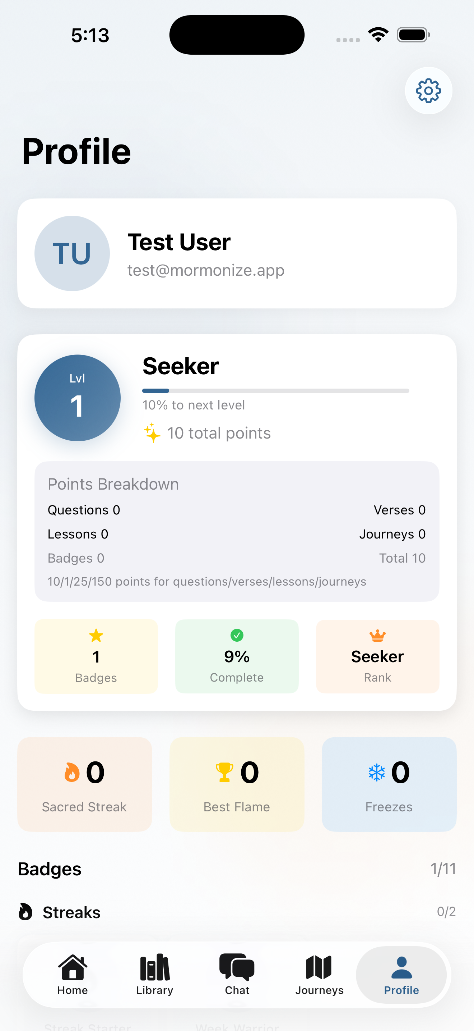The width and height of the screenshot is (474, 1031).
Task: Tap the test@mormonize.app email
Action: [206, 270]
